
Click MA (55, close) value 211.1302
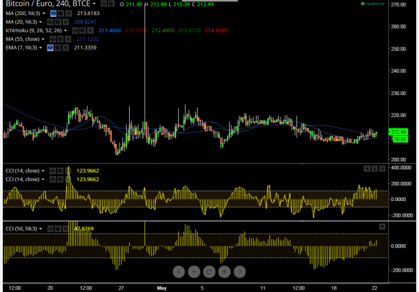(88, 39)
